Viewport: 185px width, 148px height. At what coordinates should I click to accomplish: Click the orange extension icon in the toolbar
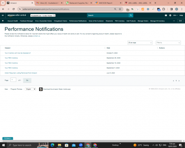pos(143,9)
